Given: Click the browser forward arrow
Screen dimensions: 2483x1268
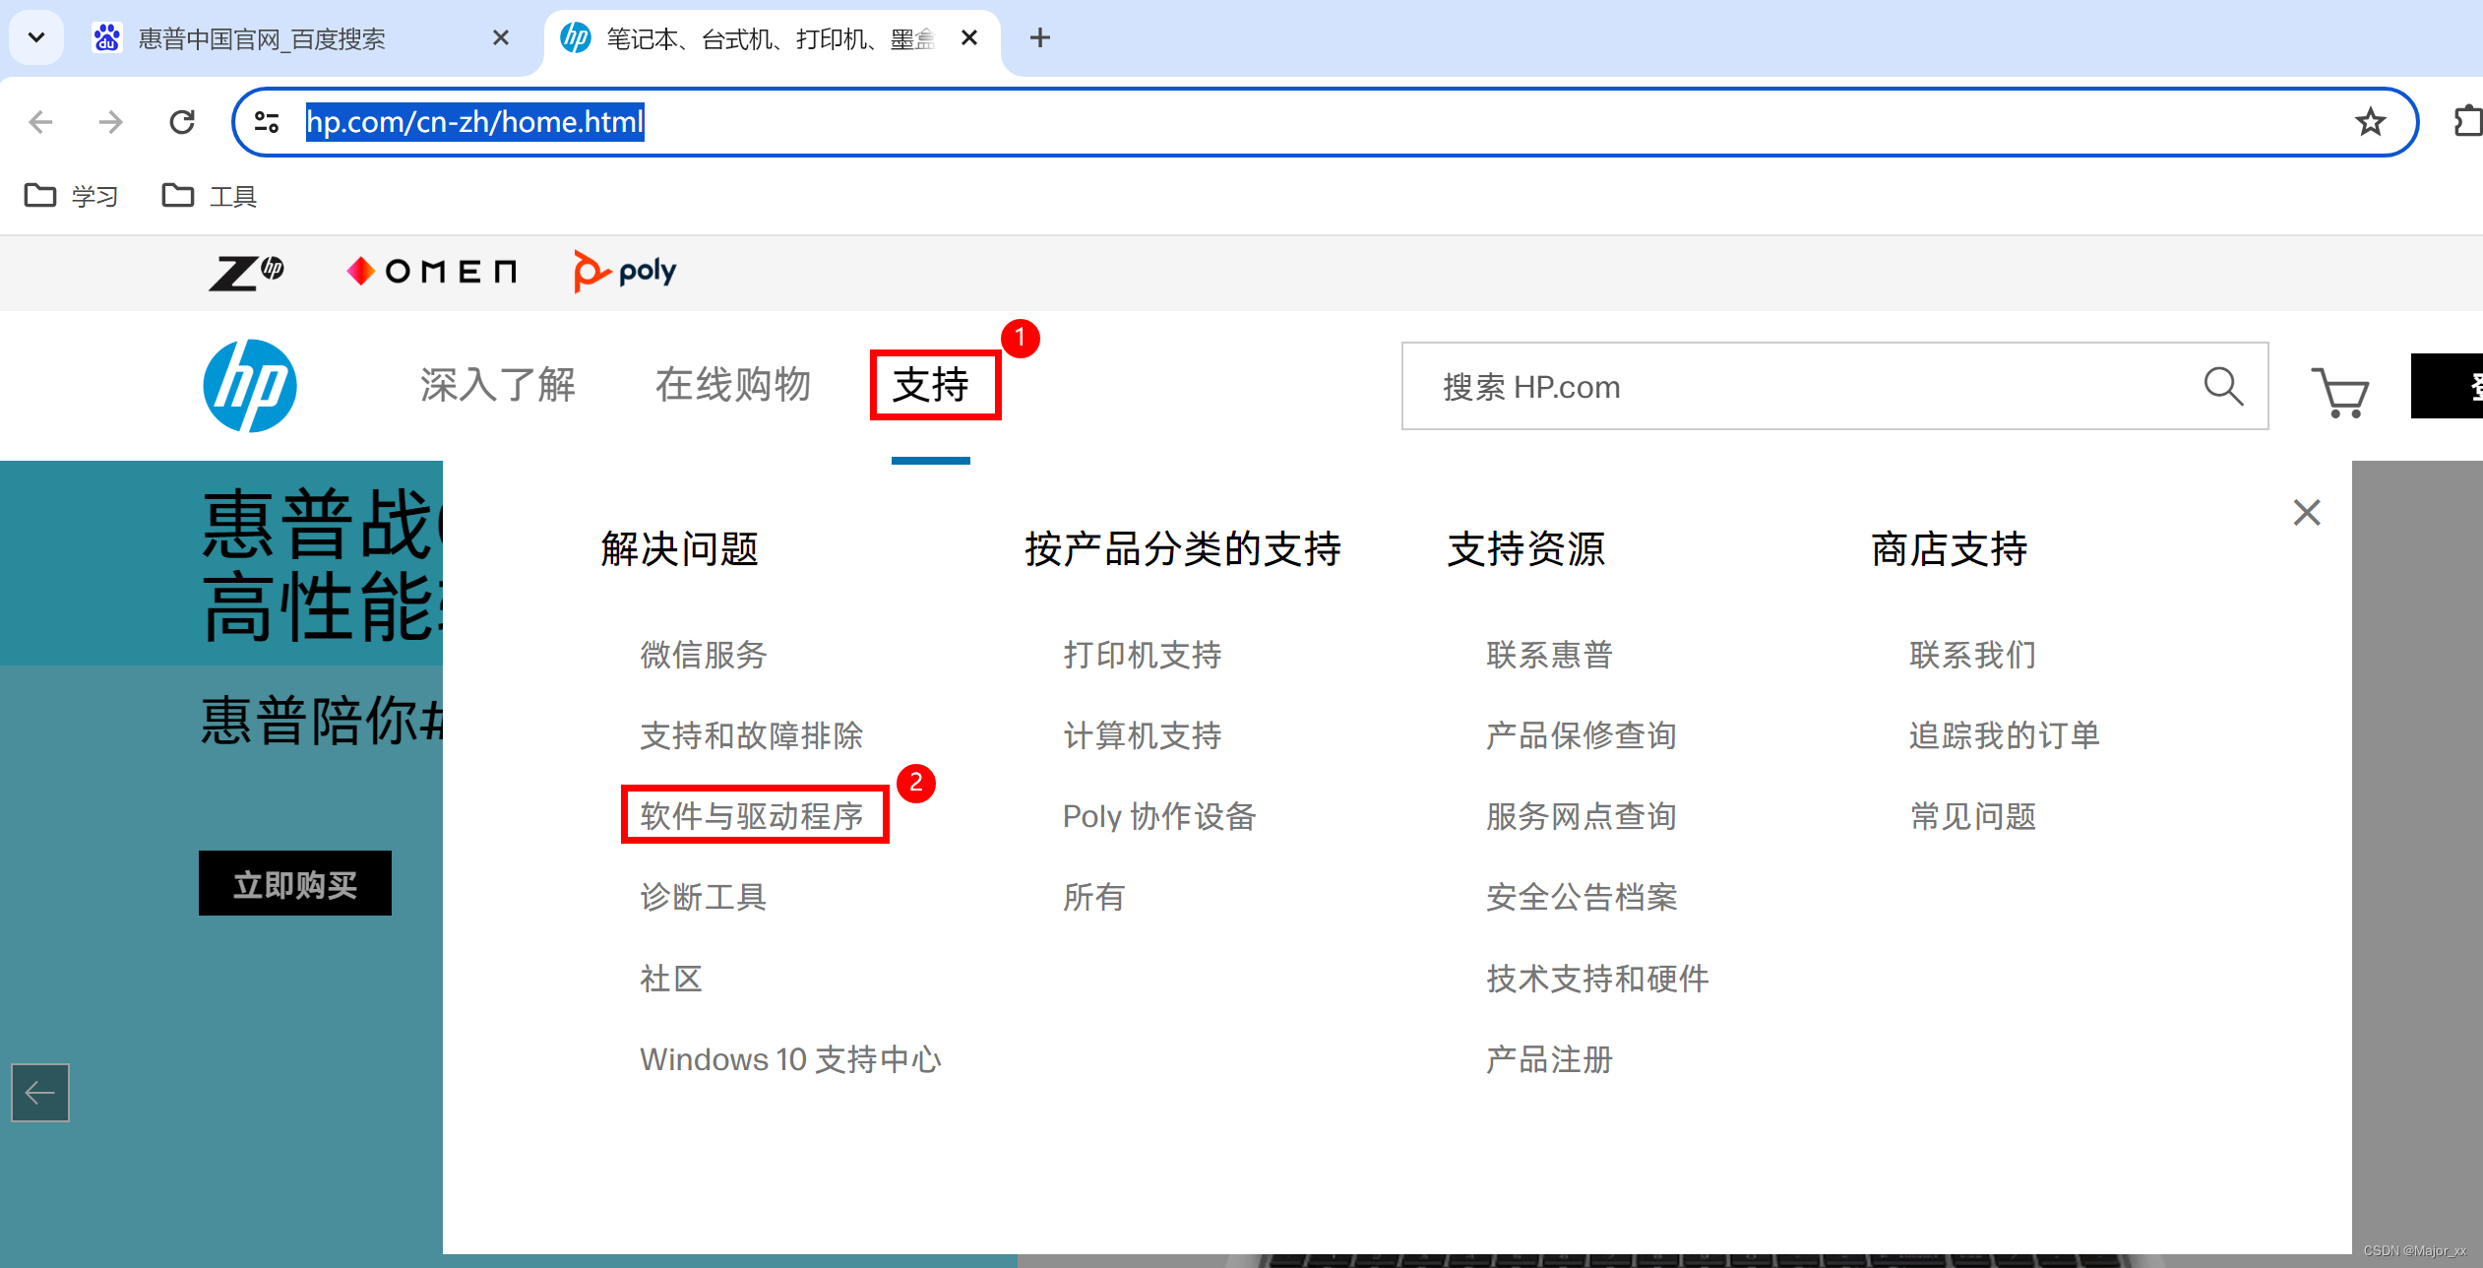Looking at the screenshot, I should (111, 122).
